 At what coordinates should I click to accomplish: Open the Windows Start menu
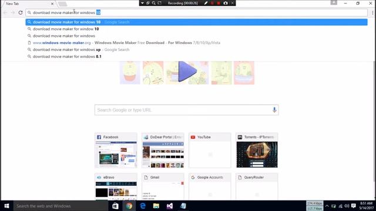pyautogui.click(x=6, y=206)
